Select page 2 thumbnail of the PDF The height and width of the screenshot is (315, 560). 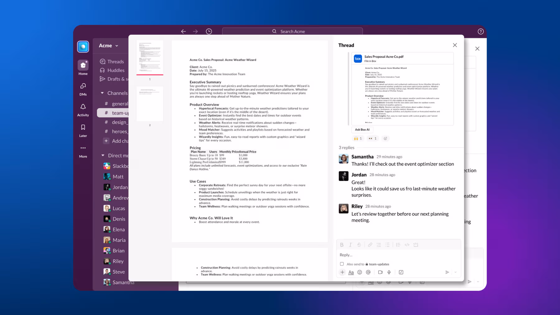coord(150,104)
